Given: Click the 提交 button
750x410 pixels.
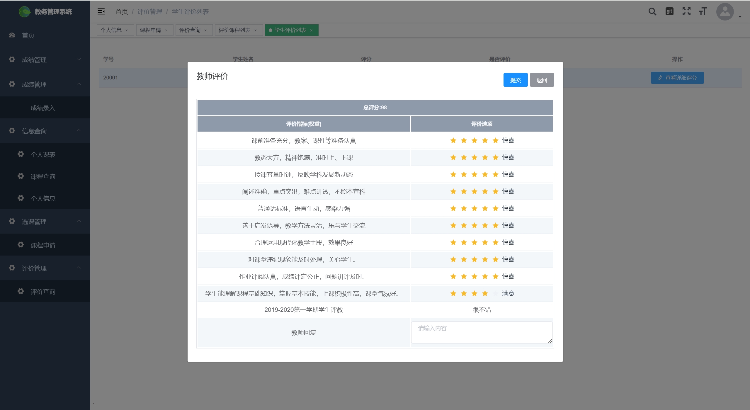Looking at the screenshot, I should [515, 80].
